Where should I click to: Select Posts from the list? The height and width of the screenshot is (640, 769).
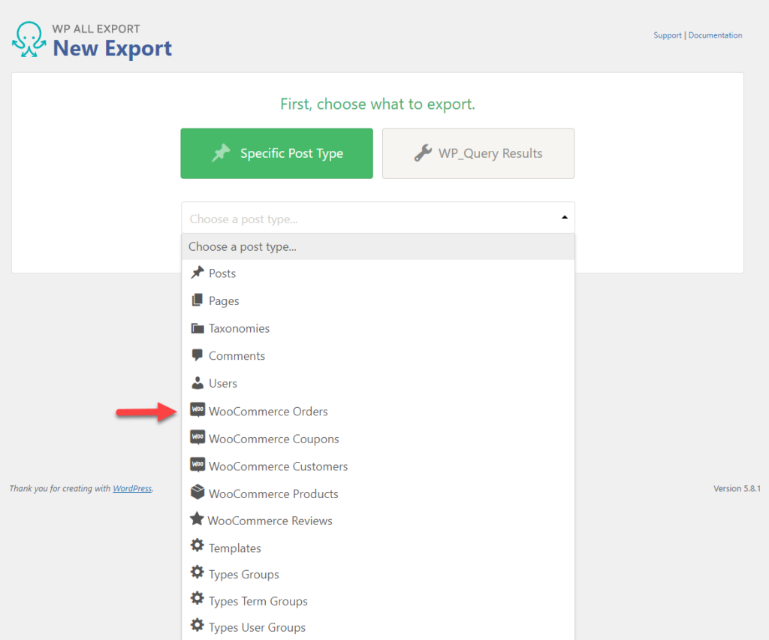click(378, 273)
